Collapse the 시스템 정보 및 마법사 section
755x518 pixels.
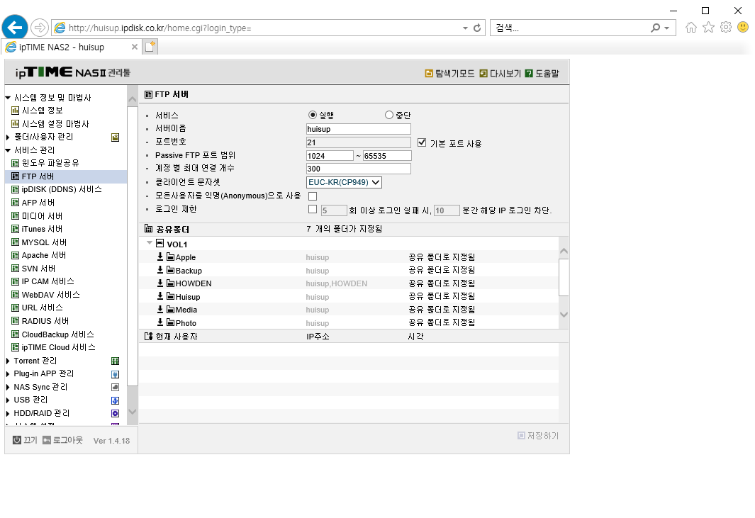(x=8, y=98)
